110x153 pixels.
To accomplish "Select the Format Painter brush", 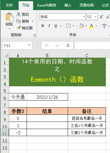I will point(19,28).
